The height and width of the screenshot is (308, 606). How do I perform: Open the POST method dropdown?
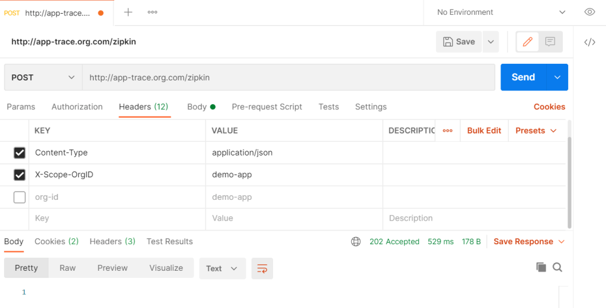coord(43,77)
